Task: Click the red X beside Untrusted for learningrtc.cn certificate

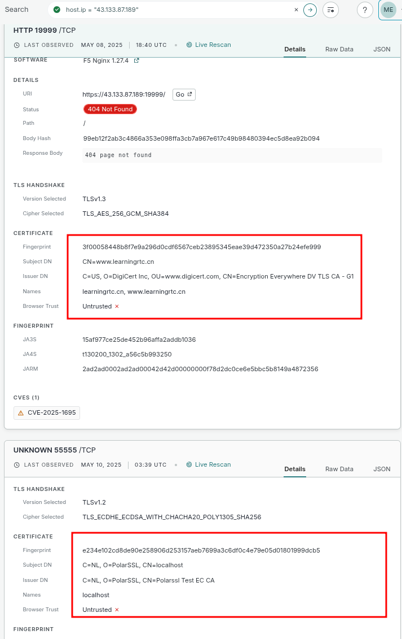Action: coord(117,306)
